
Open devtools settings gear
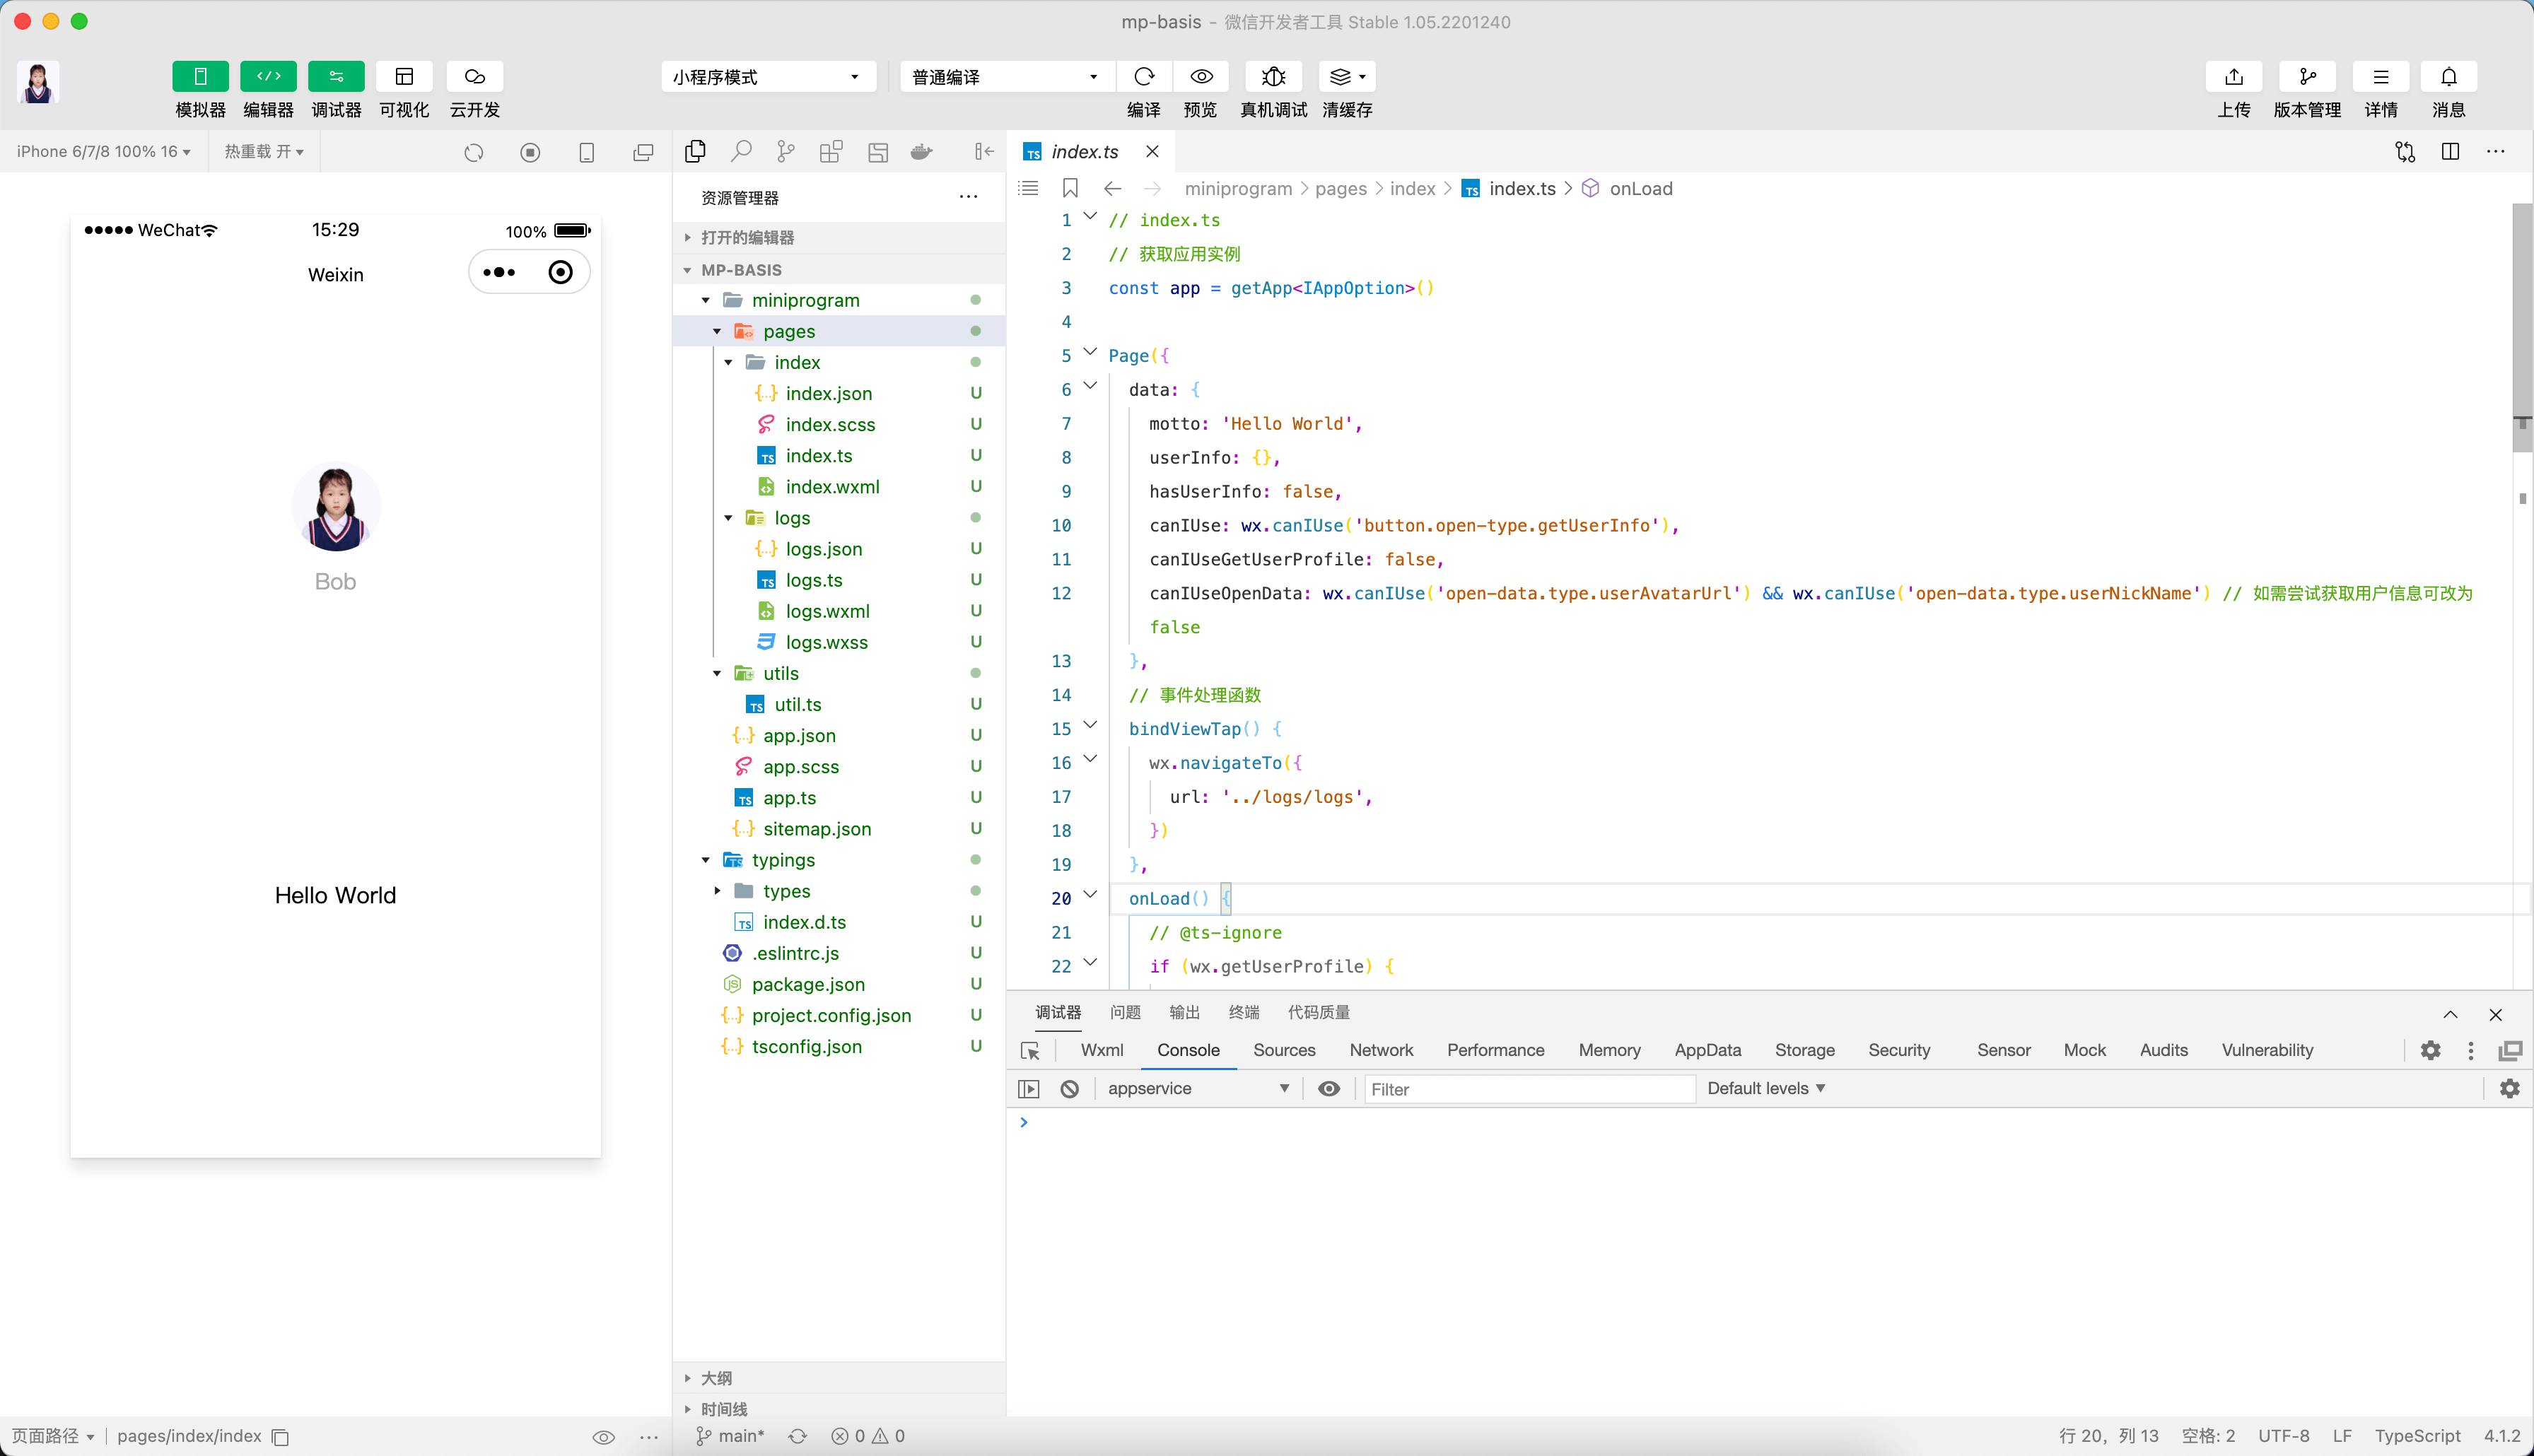pos(2431,1051)
